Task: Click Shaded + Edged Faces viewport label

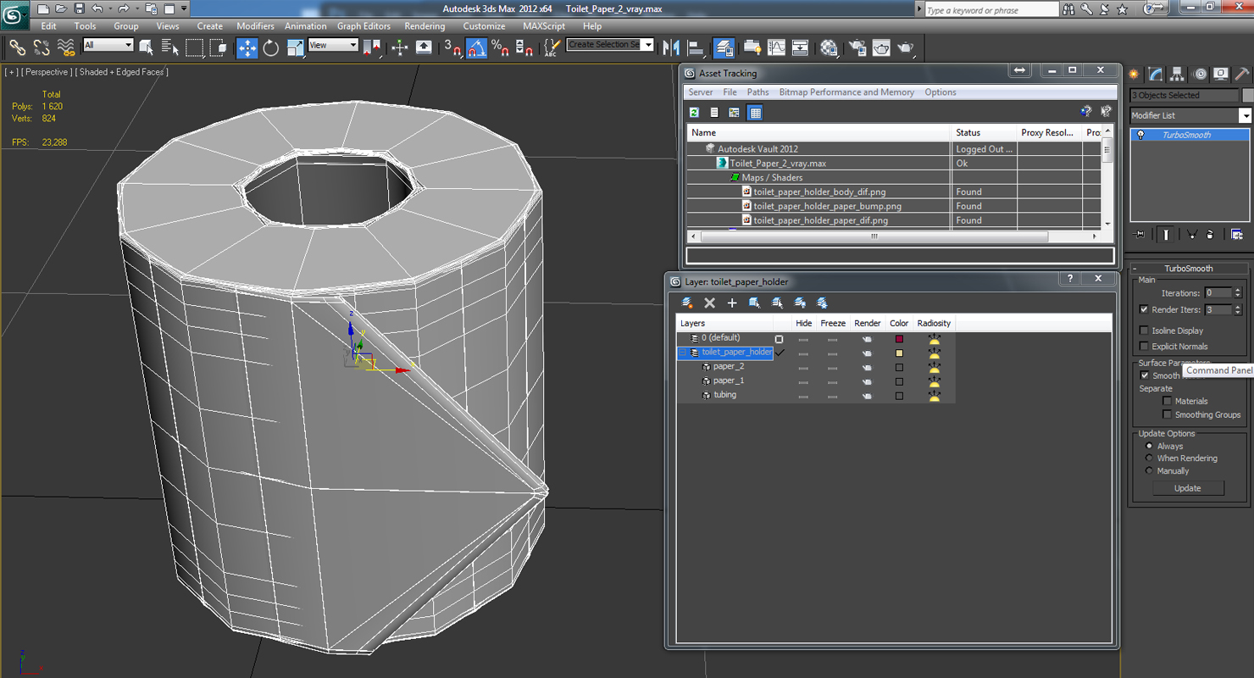Action: 122,72
